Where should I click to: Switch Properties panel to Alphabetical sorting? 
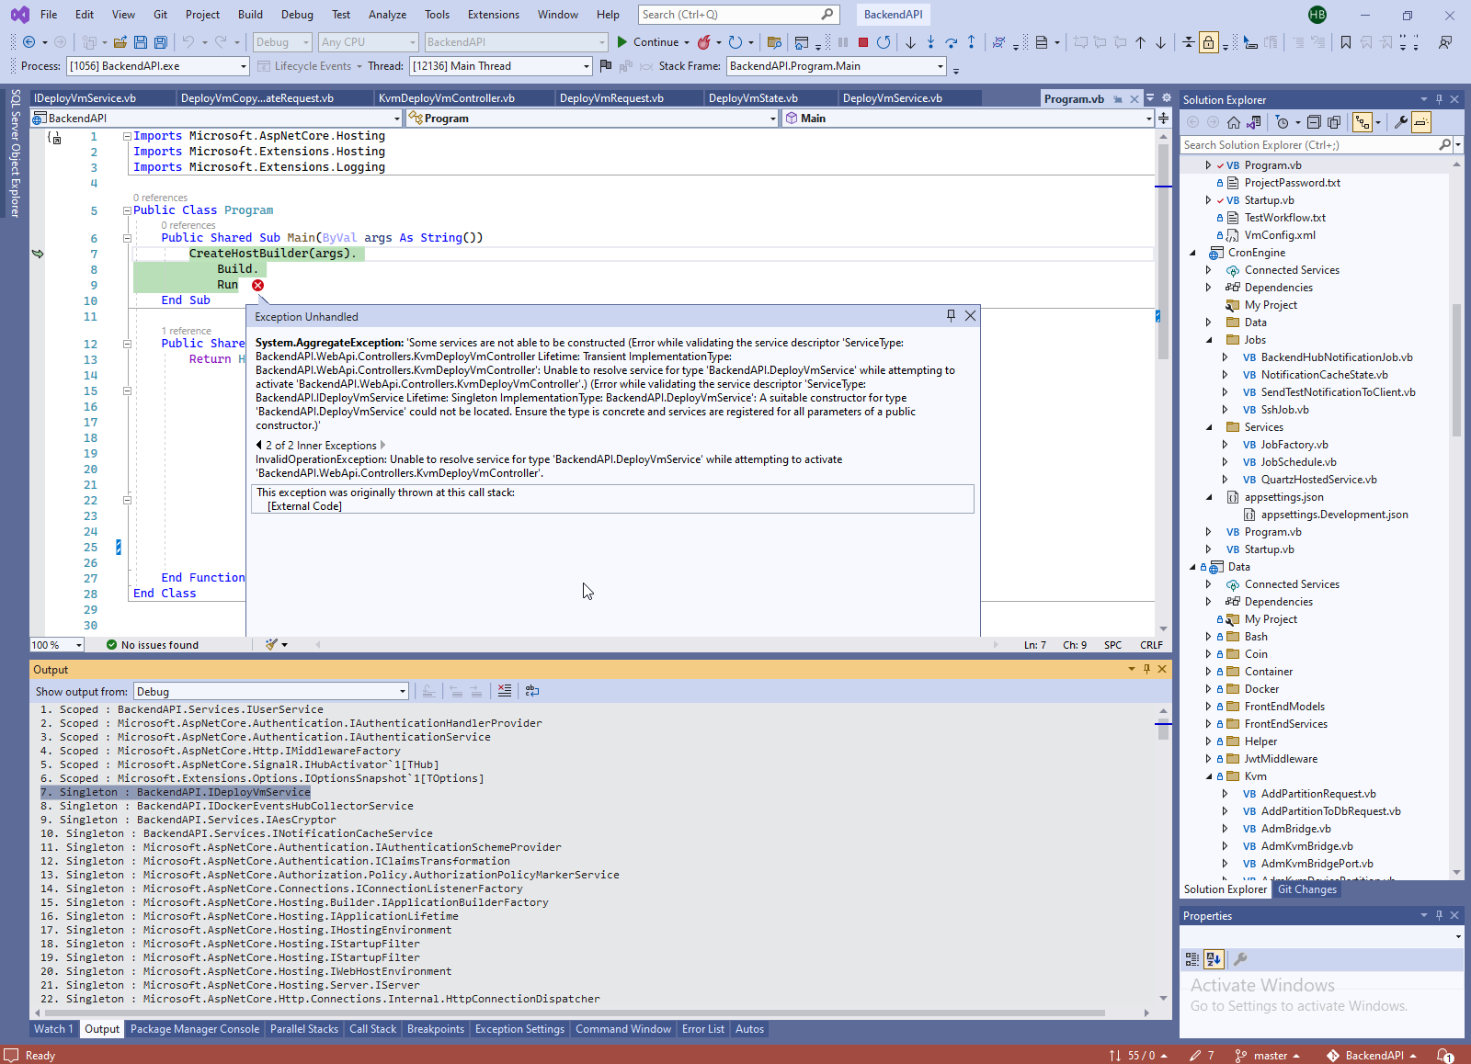(1214, 959)
